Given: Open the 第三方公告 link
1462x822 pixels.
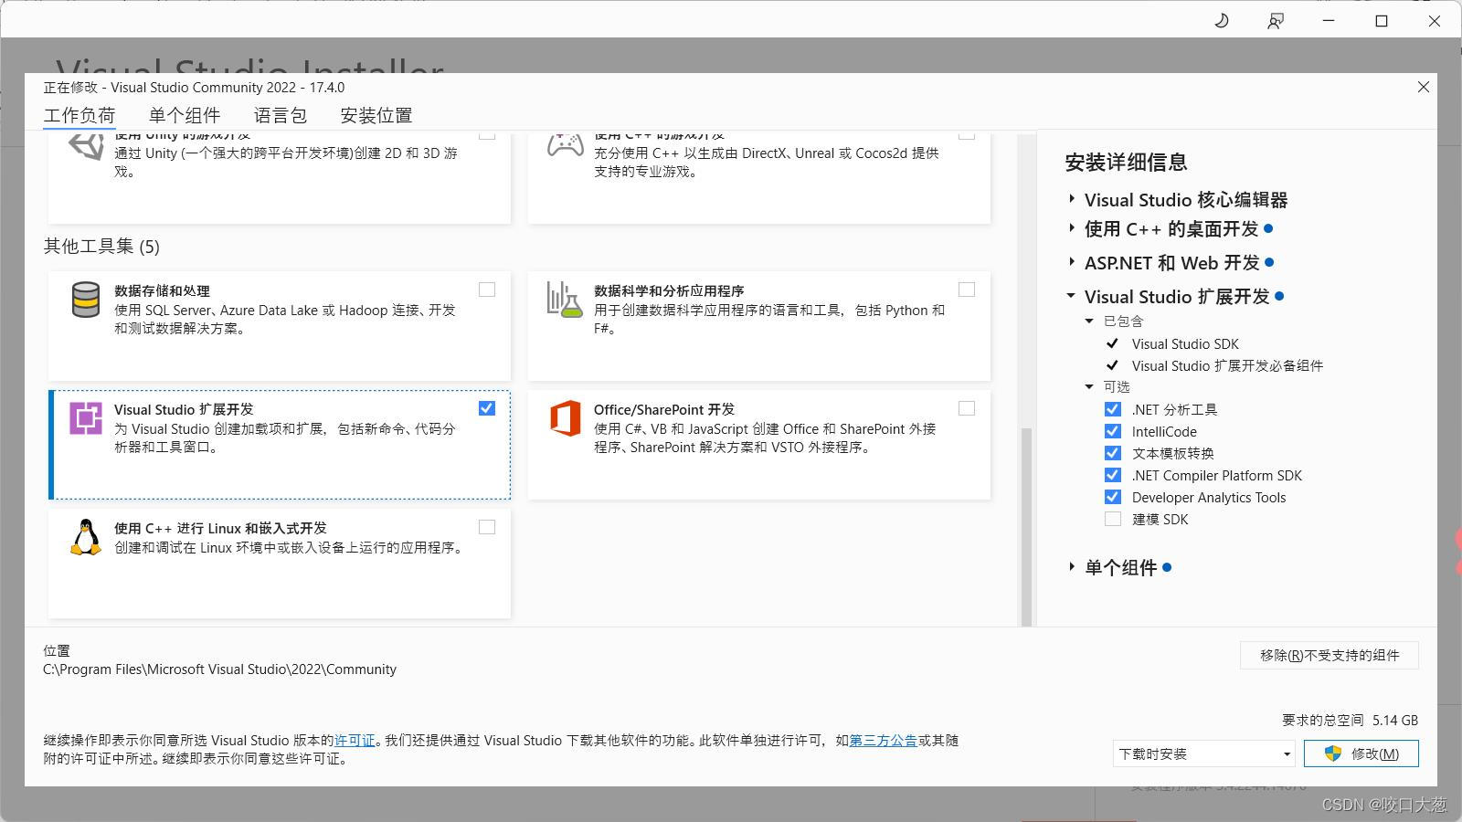Looking at the screenshot, I should pos(884,740).
